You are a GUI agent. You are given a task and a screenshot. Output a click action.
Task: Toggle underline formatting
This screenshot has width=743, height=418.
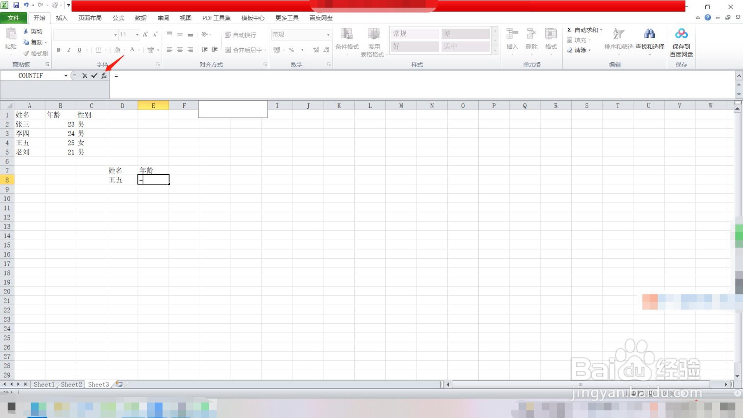pos(79,50)
